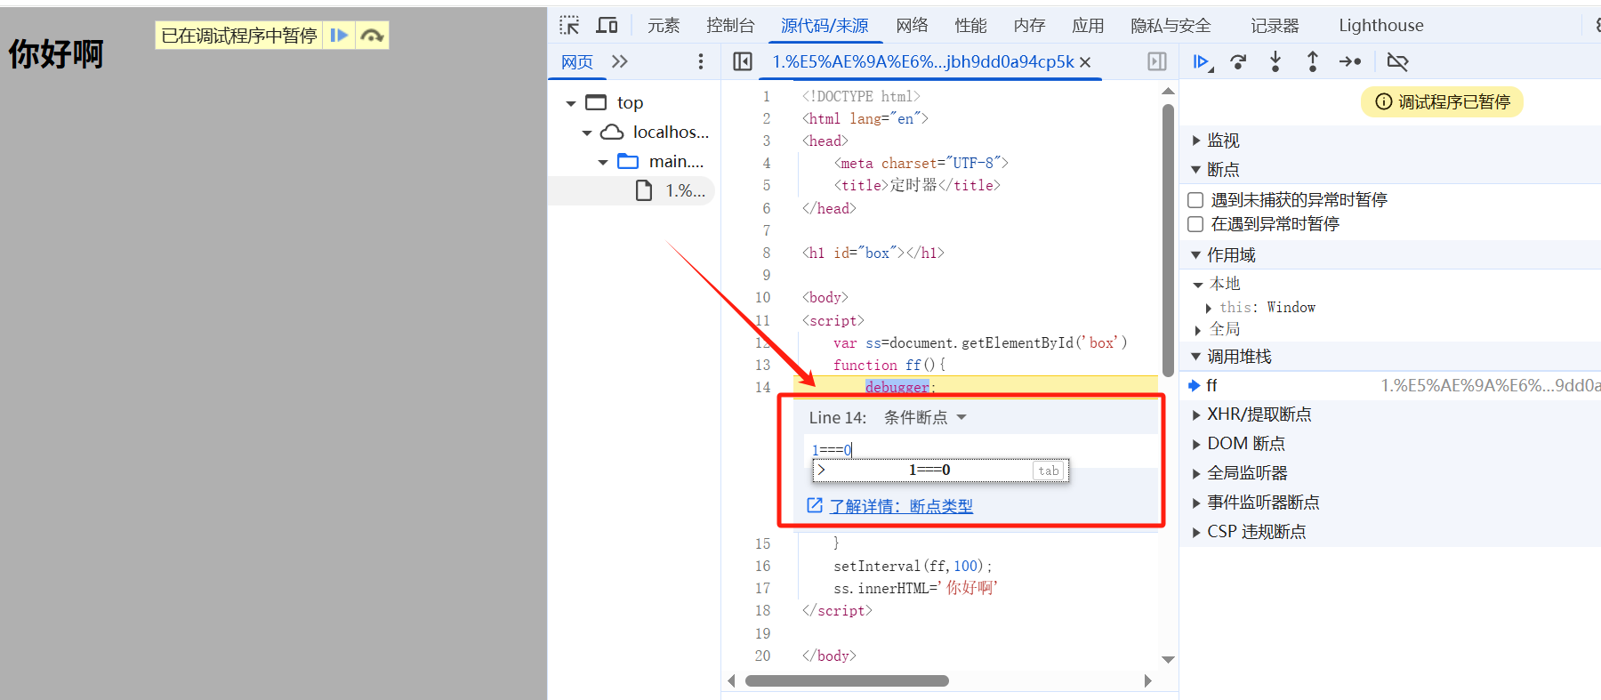The height and width of the screenshot is (700, 1601).
Task: Open the 应用 tab
Action: click(x=1088, y=25)
